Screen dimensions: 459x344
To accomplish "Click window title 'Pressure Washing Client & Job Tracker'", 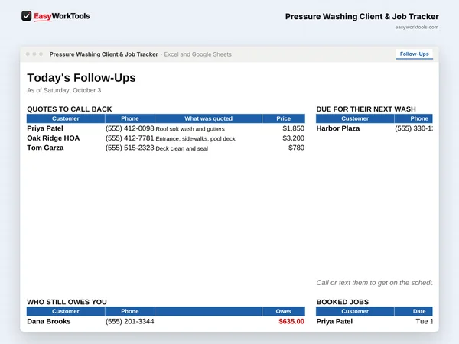I will click(103, 54).
